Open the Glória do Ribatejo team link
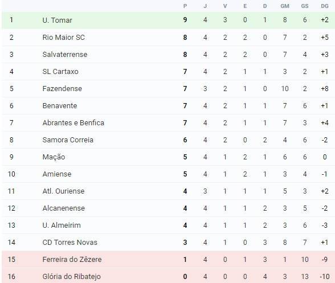The width and height of the screenshot is (335, 283). [x=71, y=277]
